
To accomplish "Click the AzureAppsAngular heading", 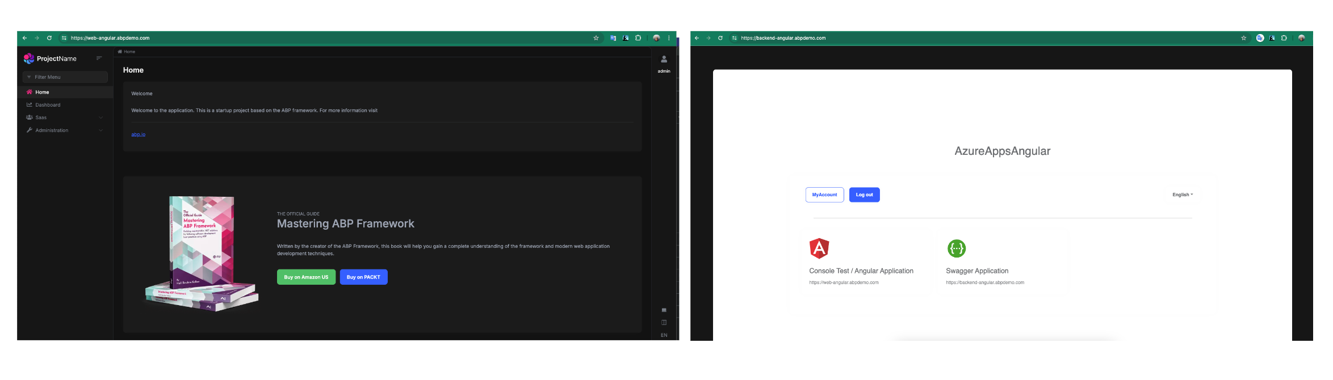I will pyautogui.click(x=1003, y=151).
